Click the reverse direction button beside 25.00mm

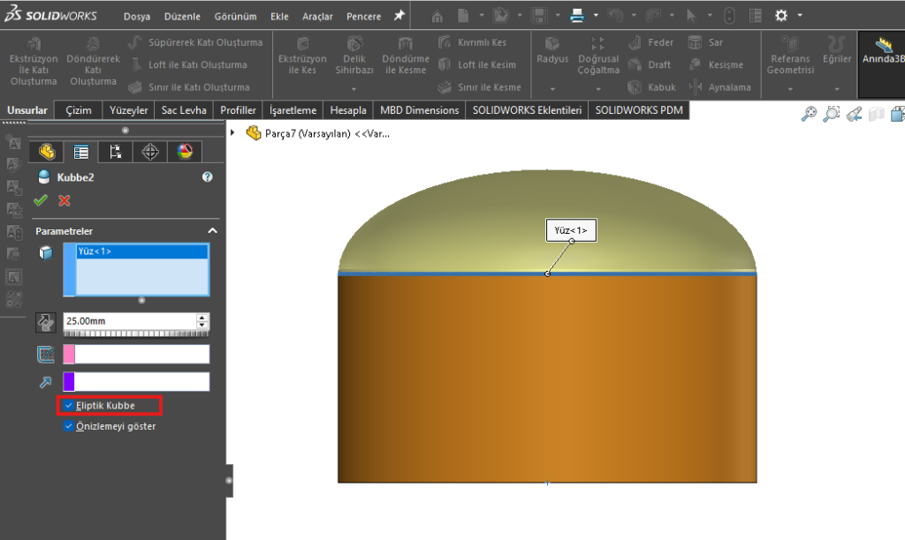(45, 322)
